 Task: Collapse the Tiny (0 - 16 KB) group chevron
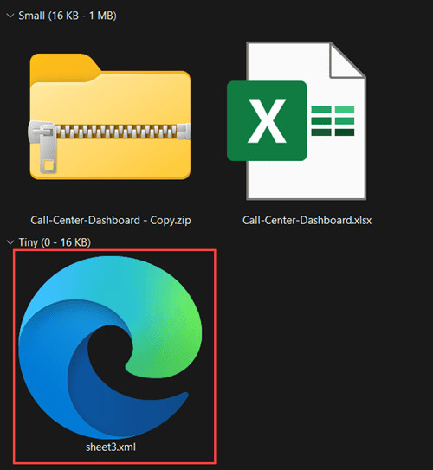(x=10, y=242)
